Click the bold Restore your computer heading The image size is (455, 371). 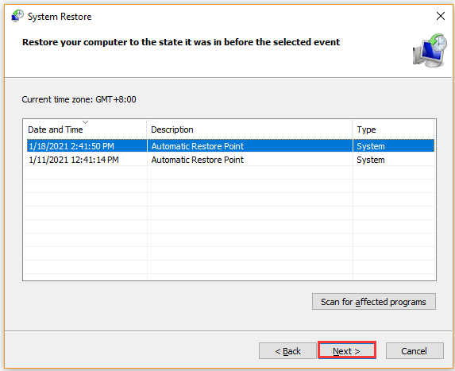(x=181, y=42)
